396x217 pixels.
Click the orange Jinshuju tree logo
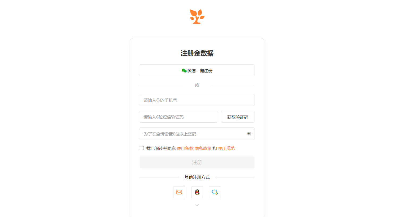pos(197,16)
